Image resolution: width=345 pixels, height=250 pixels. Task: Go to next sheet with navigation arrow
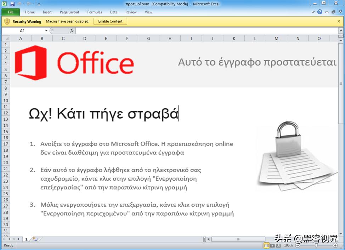coord(14,239)
